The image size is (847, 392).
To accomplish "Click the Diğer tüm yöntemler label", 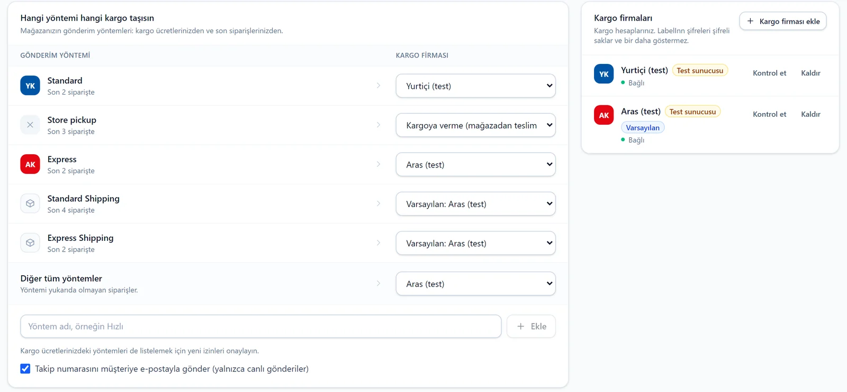I will [61, 278].
